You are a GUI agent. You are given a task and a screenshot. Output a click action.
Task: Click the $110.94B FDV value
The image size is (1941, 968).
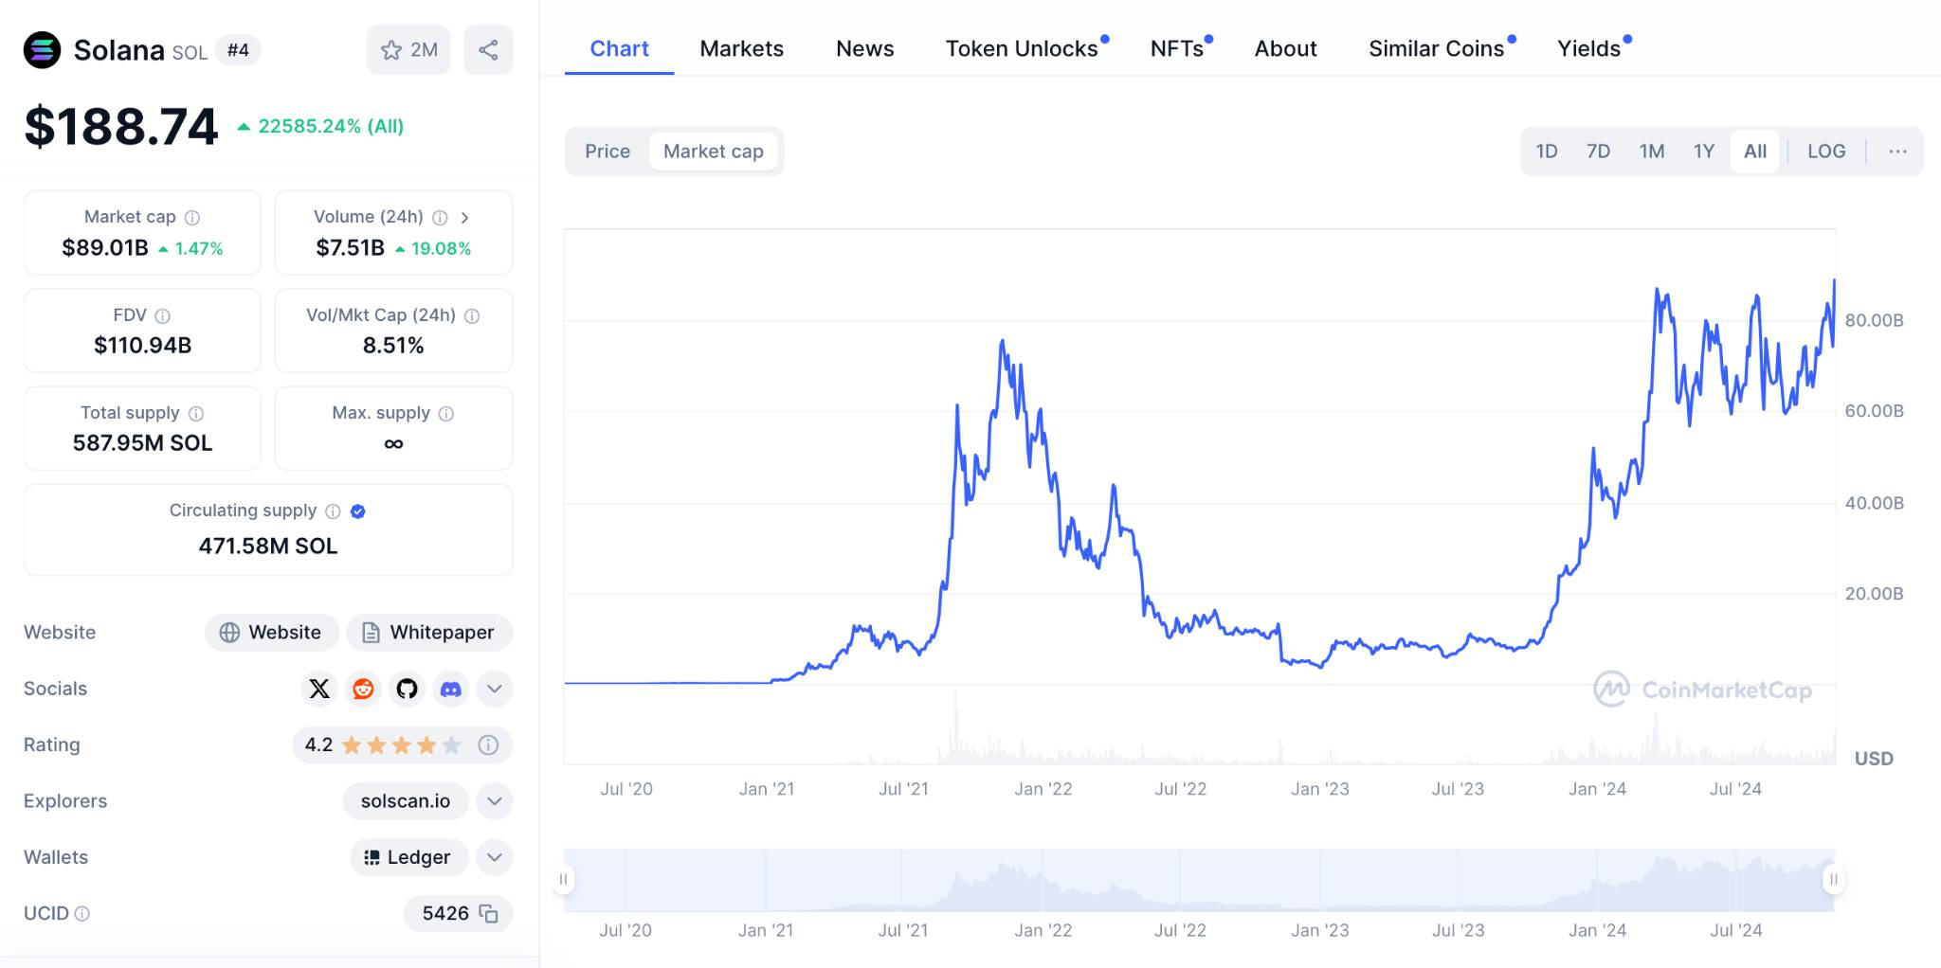[143, 346]
